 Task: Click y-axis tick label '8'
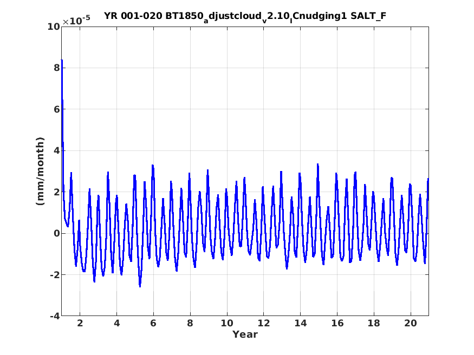point(57,68)
